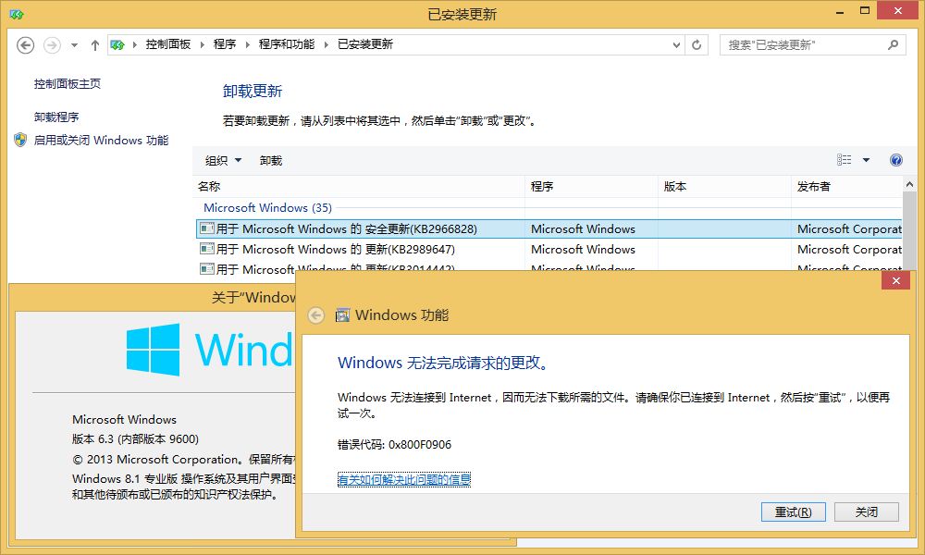925x555 pixels.
Task: Sort by the '程序' column header
Action: [591, 186]
